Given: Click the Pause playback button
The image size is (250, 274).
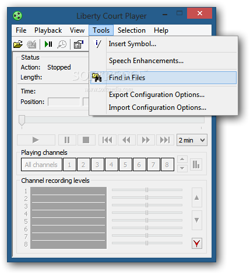Looking at the screenshot, I should (x=67, y=140).
